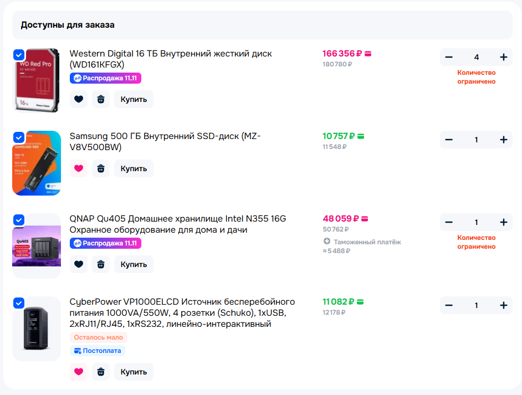Open the WD Red Pro product thumbnail
The image size is (522, 395).
coord(38,81)
